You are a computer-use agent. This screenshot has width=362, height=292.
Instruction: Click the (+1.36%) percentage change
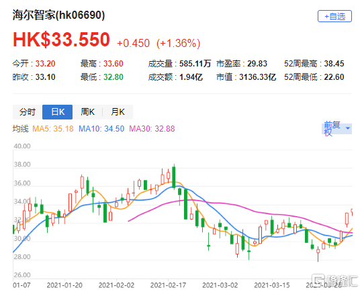click(178, 43)
